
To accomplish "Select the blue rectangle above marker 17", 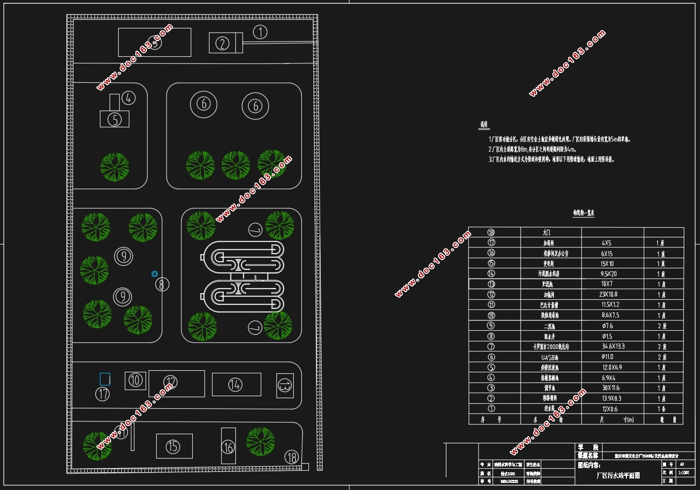I will pos(105,379).
